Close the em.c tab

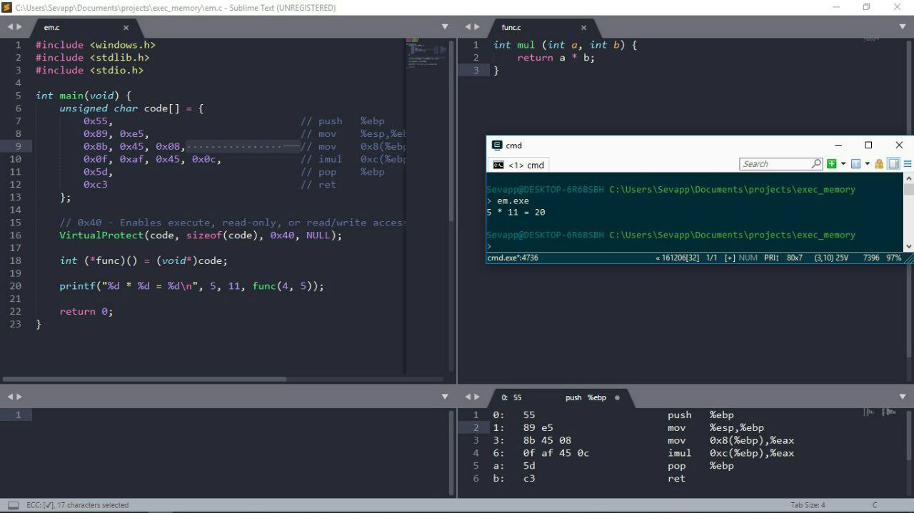(126, 27)
